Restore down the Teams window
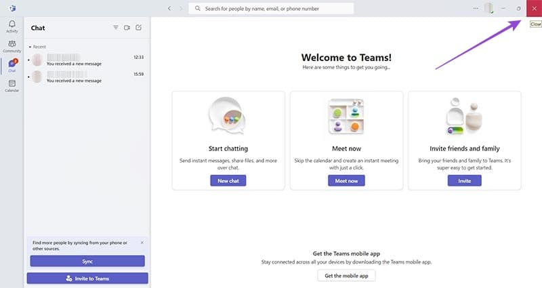 coord(518,8)
